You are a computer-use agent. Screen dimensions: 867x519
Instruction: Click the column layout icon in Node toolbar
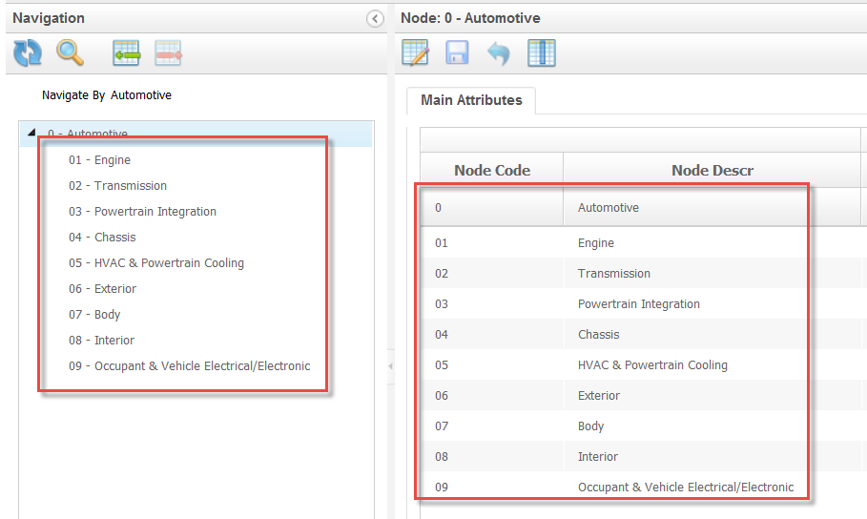pos(541,53)
